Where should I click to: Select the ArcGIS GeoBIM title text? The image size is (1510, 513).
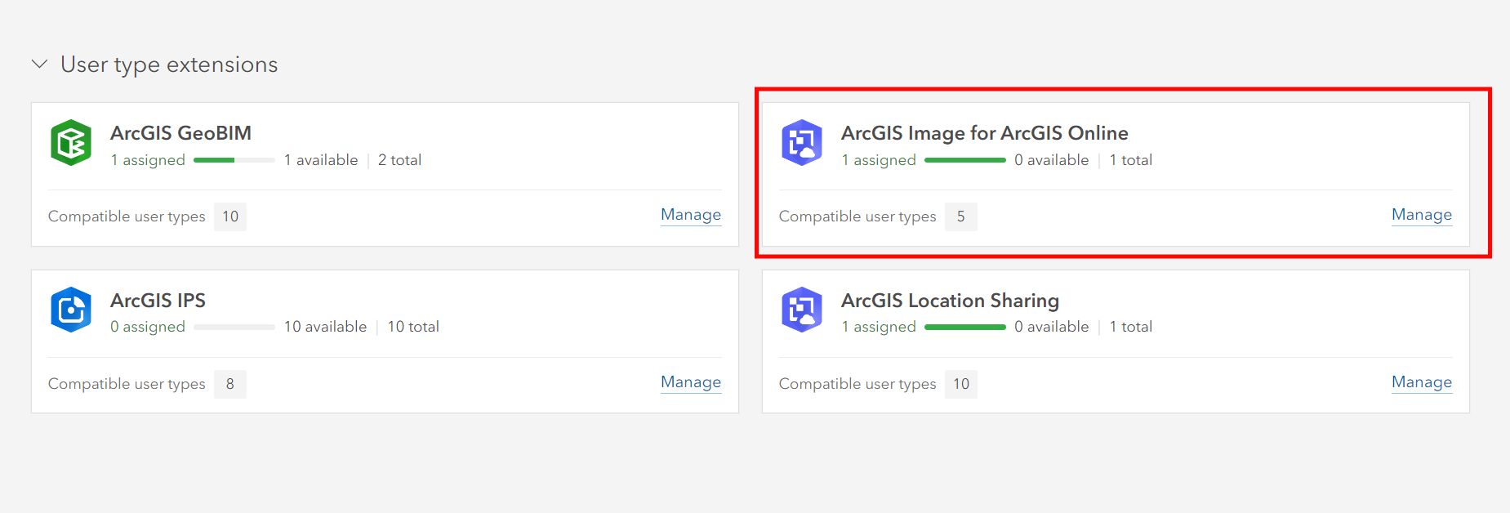pyautogui.click(x=180, y=133)
